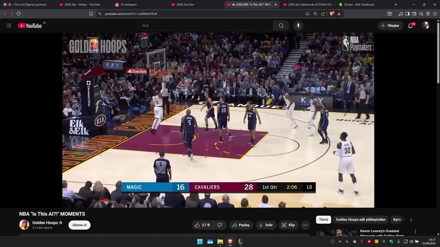The width and height of the screenshot is (440, 247).
Task: Open the YouTube notifications bell
Action: pos(410,26)
